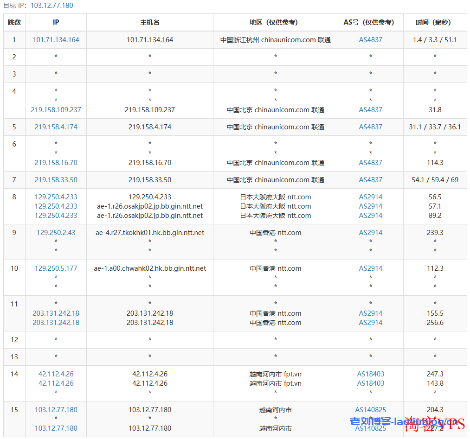Click the 中国香港 ntt.com region in hop 10

[x=276, y=268]
